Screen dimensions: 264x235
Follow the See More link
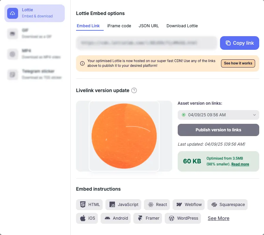(x=218, y=218)
